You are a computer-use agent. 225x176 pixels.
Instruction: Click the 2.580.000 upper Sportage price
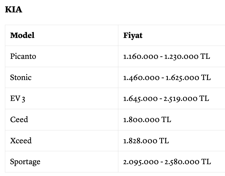click(182, 162)
